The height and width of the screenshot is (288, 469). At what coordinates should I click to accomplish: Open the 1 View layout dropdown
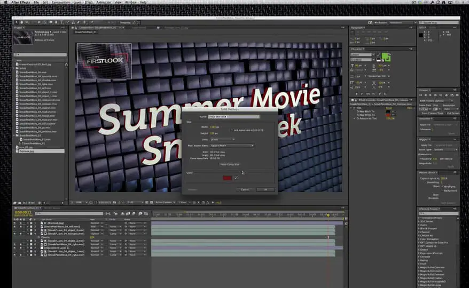pyautogui.click(x=183, y=203)
